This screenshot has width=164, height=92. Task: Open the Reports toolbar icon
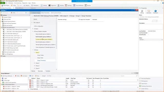pyautogui.click(x=24, y=5)
